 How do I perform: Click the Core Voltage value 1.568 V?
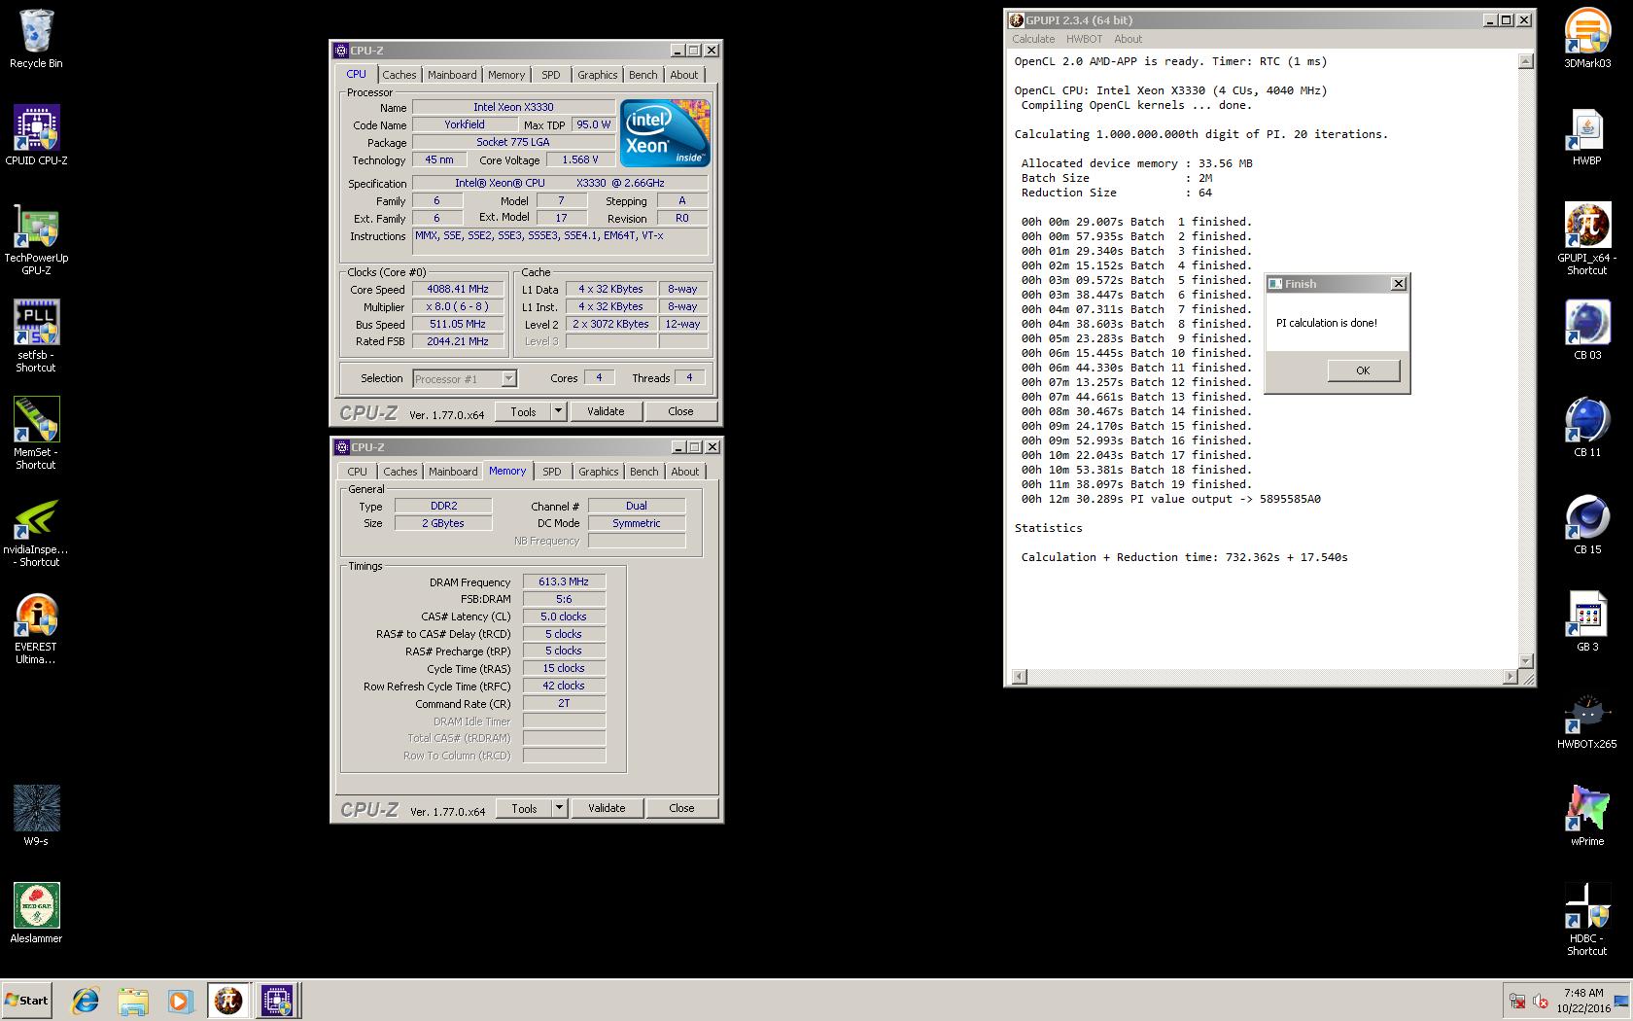580,159
